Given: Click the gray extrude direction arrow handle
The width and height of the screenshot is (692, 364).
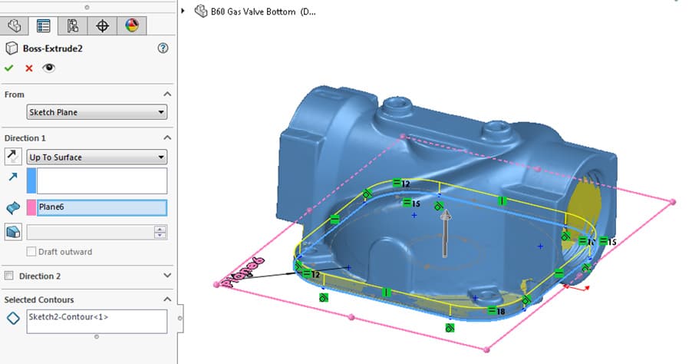Looking at the screenshot, I should [x=446, y=233].
